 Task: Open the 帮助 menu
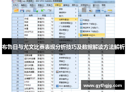click(x=104, y=5)
